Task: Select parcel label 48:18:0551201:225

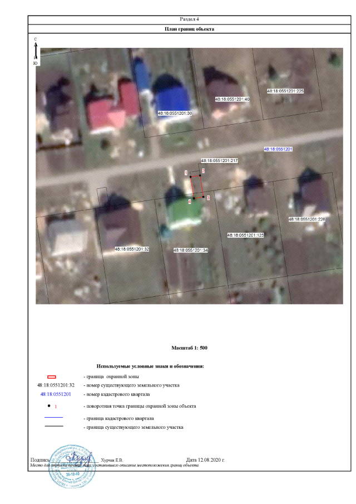Action: pos(285,91)
